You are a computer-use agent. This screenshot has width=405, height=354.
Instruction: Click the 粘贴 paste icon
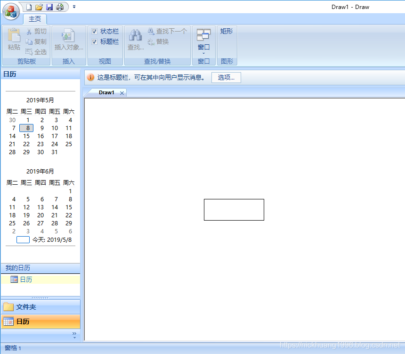tap(14, 35)
